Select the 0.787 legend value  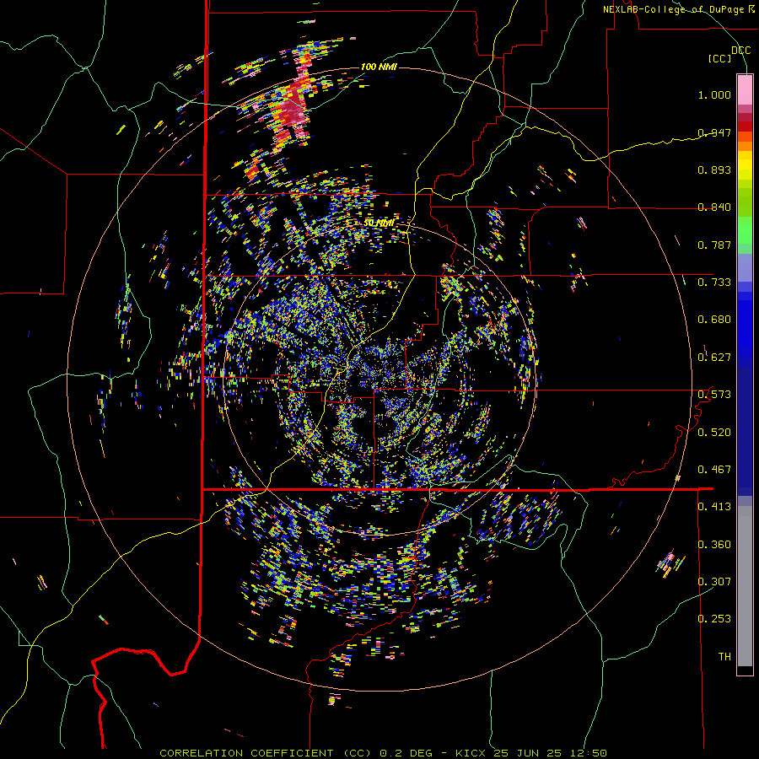[x=714, y=245]
